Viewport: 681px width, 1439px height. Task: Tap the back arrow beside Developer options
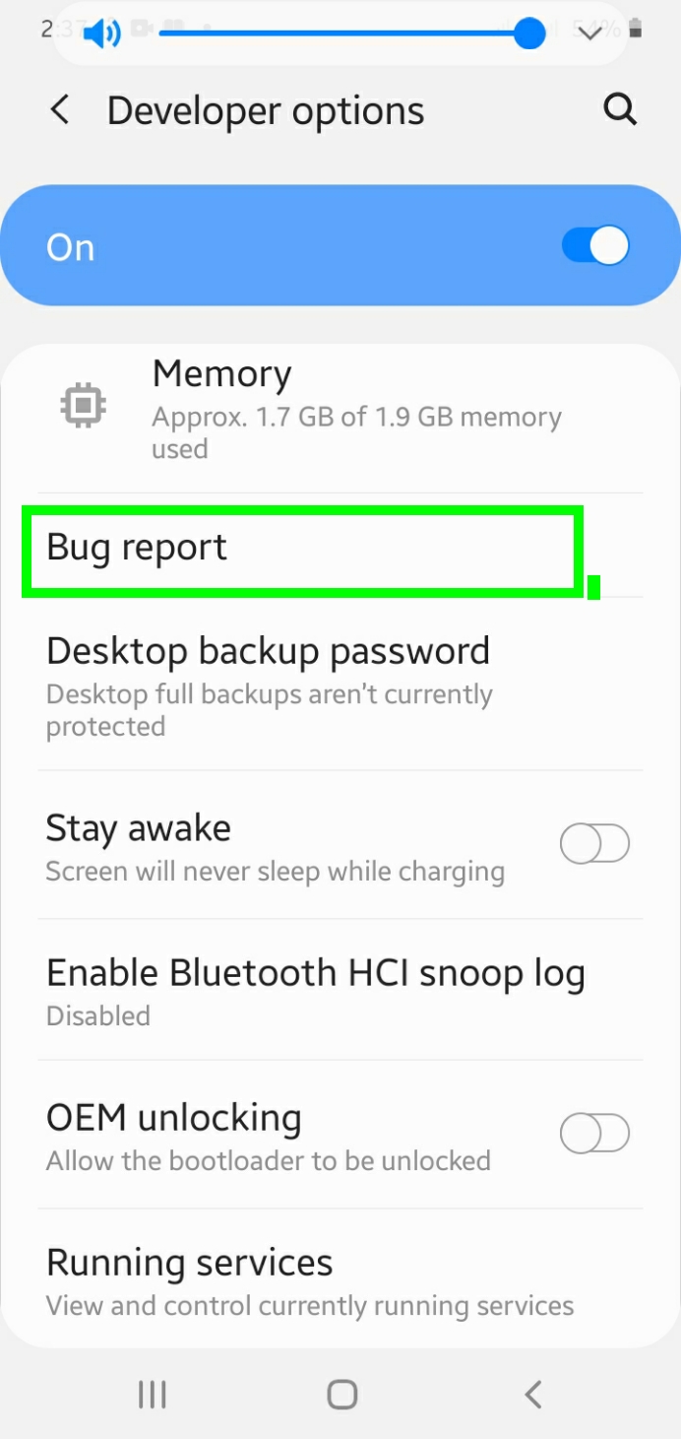pyautogui.click(x=60, y=110)
